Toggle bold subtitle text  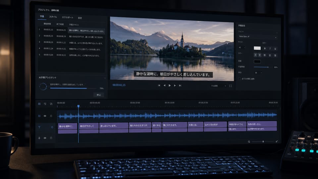(265, 48)
